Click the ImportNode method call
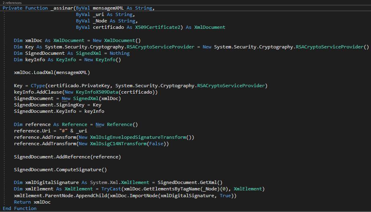The height and width of the screenshot is (212, 371). pos(144,196)
